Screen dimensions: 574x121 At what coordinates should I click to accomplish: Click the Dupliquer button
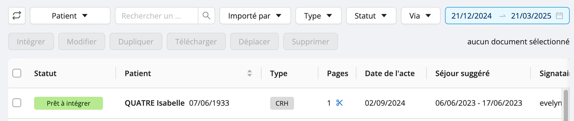(x=136, y=41)
